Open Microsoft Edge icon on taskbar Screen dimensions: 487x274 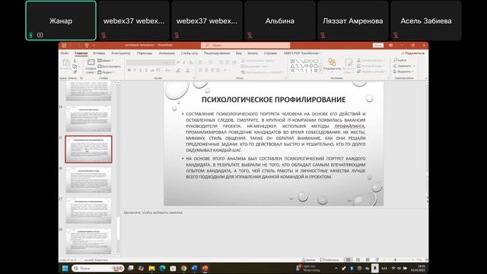[x=162, y=268]
